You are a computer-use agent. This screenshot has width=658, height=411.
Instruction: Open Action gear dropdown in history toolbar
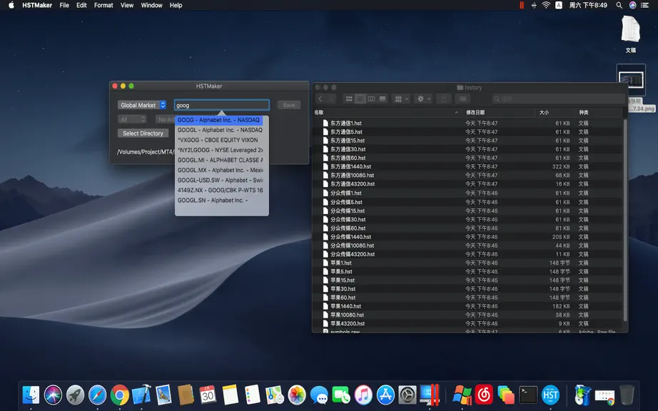point(423,99)
